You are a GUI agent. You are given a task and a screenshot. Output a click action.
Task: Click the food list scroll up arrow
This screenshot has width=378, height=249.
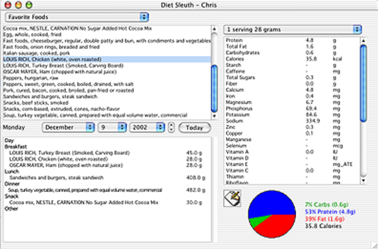[214, 29]
